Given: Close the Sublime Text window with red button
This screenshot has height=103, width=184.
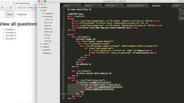Looking at the screenshot, I should [x=39, y=1].
